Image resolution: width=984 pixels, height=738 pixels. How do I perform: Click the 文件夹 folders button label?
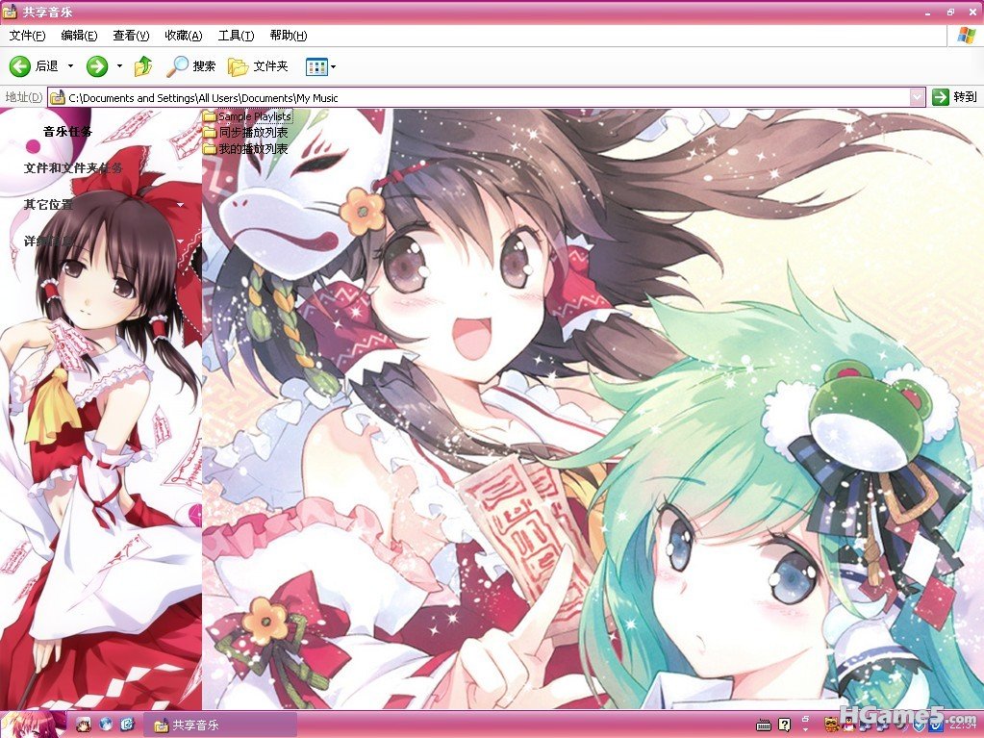pos(270,65)
